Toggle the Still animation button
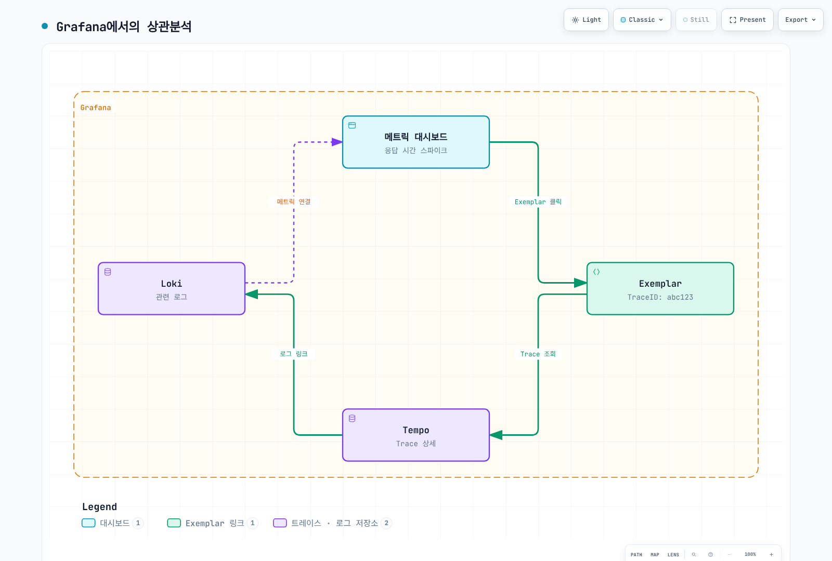This screenshot has width=832, height=561. [696, 20]
